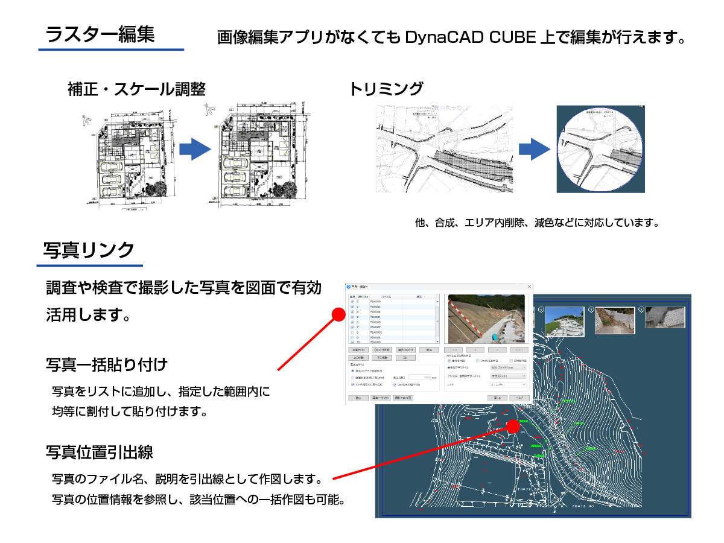Image resolution: width=724 pixels, height=543 pixels.
Task: Toggle the checkbox for list row number 7
Action: [x=353, y=327]
